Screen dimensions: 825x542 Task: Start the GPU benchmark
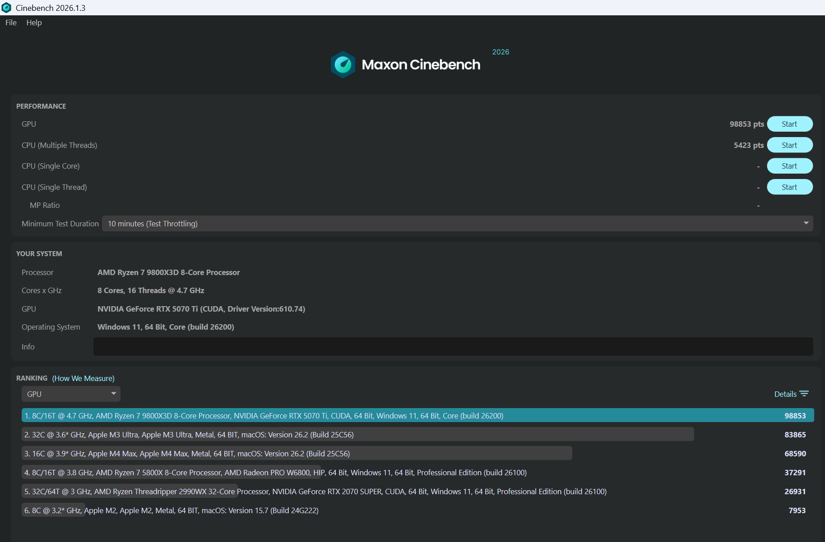point(790,124)
